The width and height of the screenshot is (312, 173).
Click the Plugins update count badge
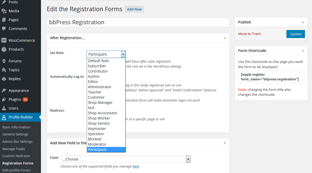(25, 99)
